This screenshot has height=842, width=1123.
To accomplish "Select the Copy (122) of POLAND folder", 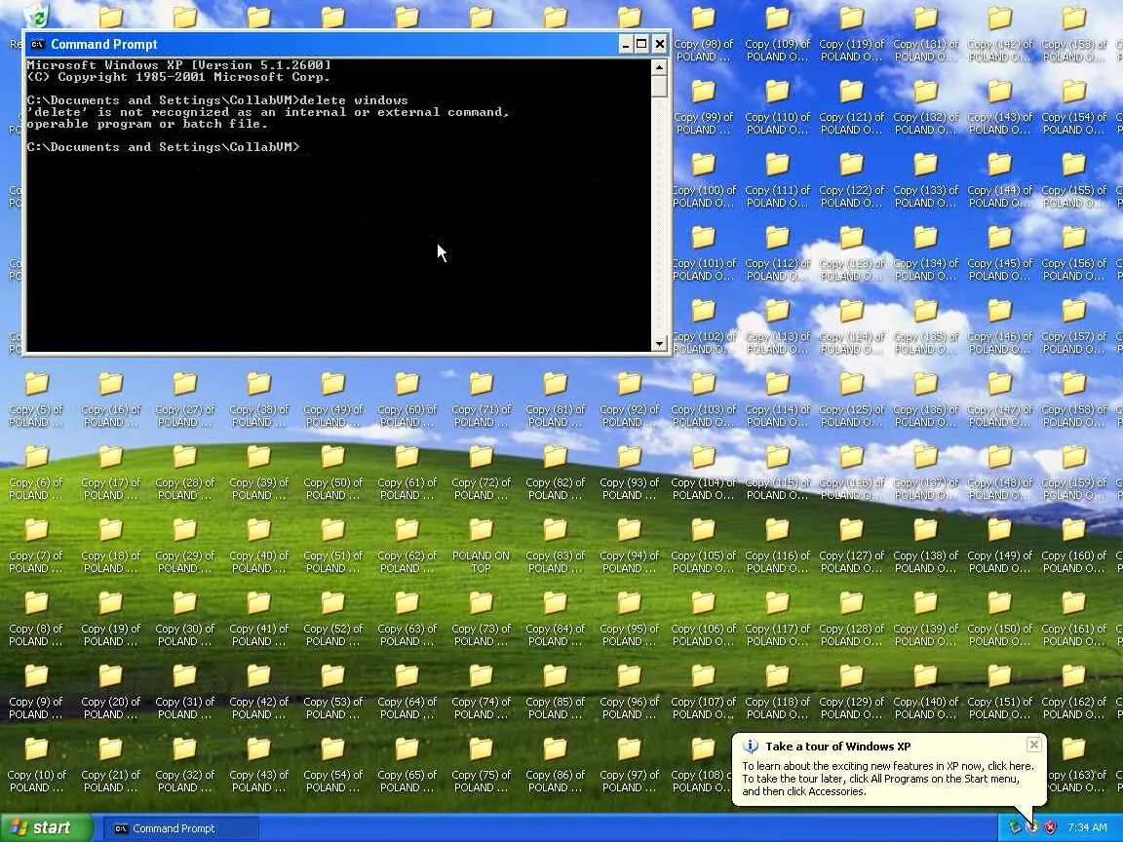I will (852, 179).
